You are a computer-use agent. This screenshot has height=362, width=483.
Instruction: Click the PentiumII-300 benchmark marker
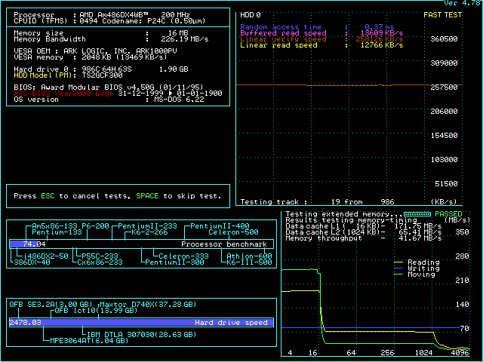click(x=174, y=262)
